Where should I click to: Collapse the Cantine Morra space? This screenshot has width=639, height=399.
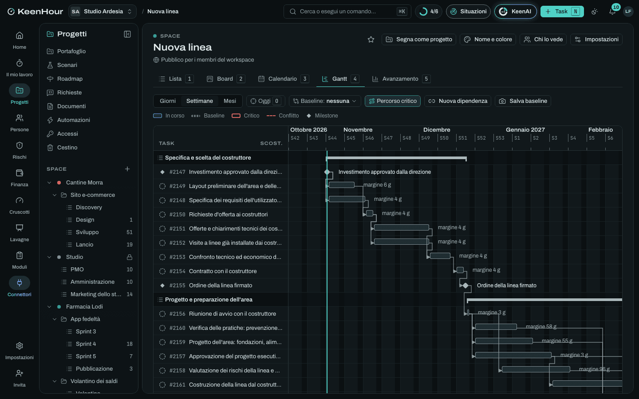[49, 183]
